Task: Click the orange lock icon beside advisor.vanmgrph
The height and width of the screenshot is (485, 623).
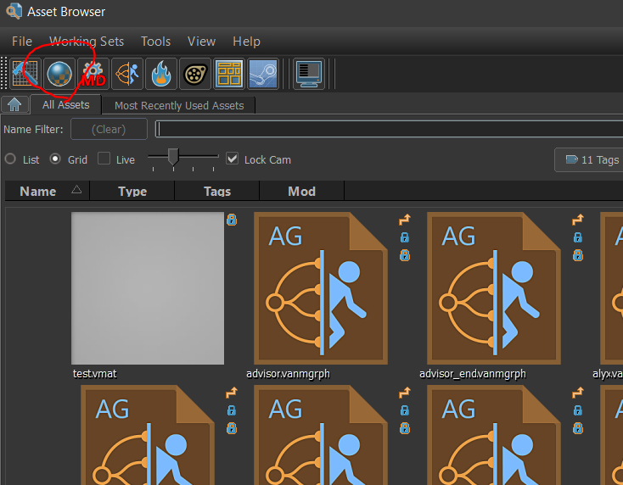Action: 405,255
